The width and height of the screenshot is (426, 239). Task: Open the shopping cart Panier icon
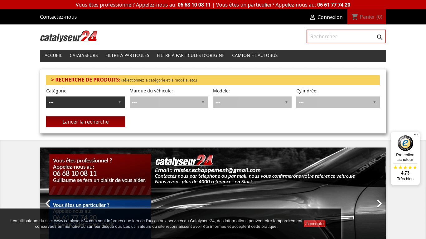coord(355,17)
